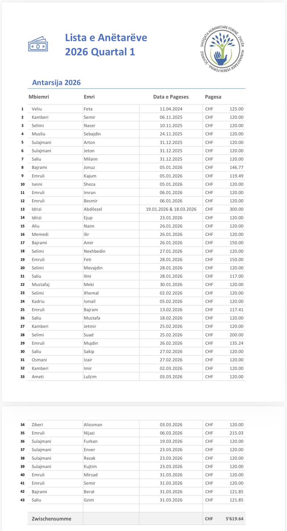Click the date '19.01.2026 & 18.03.2026'

pos(171,209)
